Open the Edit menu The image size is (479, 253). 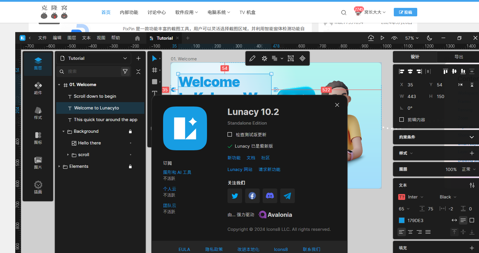57,38
